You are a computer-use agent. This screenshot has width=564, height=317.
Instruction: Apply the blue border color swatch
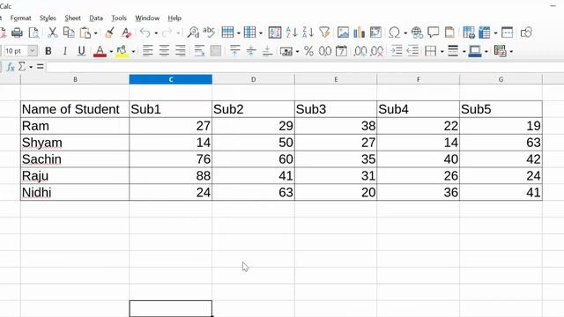(x=475, y=51)
